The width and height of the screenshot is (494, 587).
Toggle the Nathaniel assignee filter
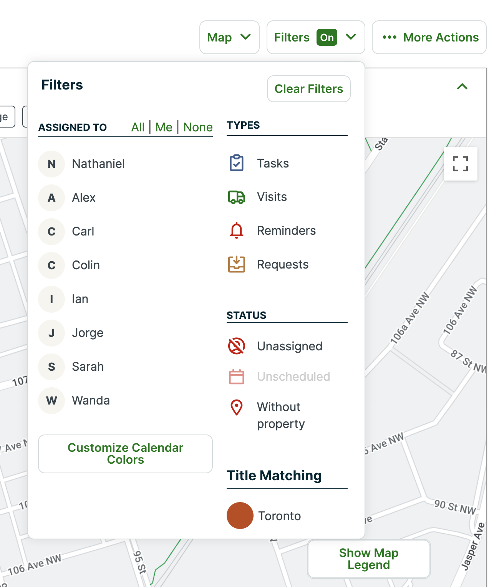coord(51,164)
